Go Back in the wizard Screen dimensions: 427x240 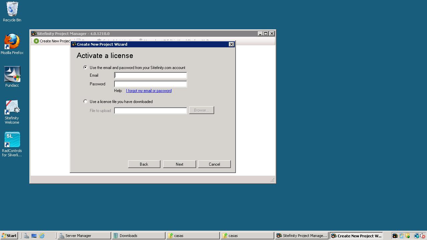[144, 164]
